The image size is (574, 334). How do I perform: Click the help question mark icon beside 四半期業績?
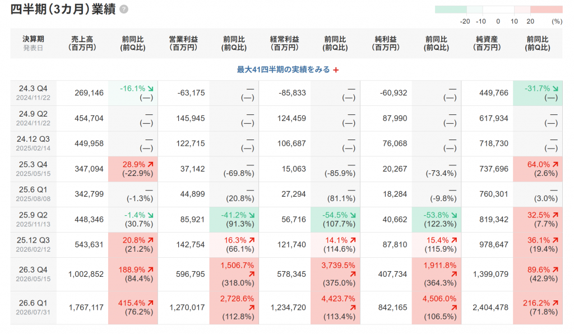click(124, 10)
